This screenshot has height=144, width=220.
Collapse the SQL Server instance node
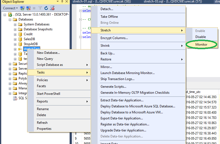coord(5,14)
